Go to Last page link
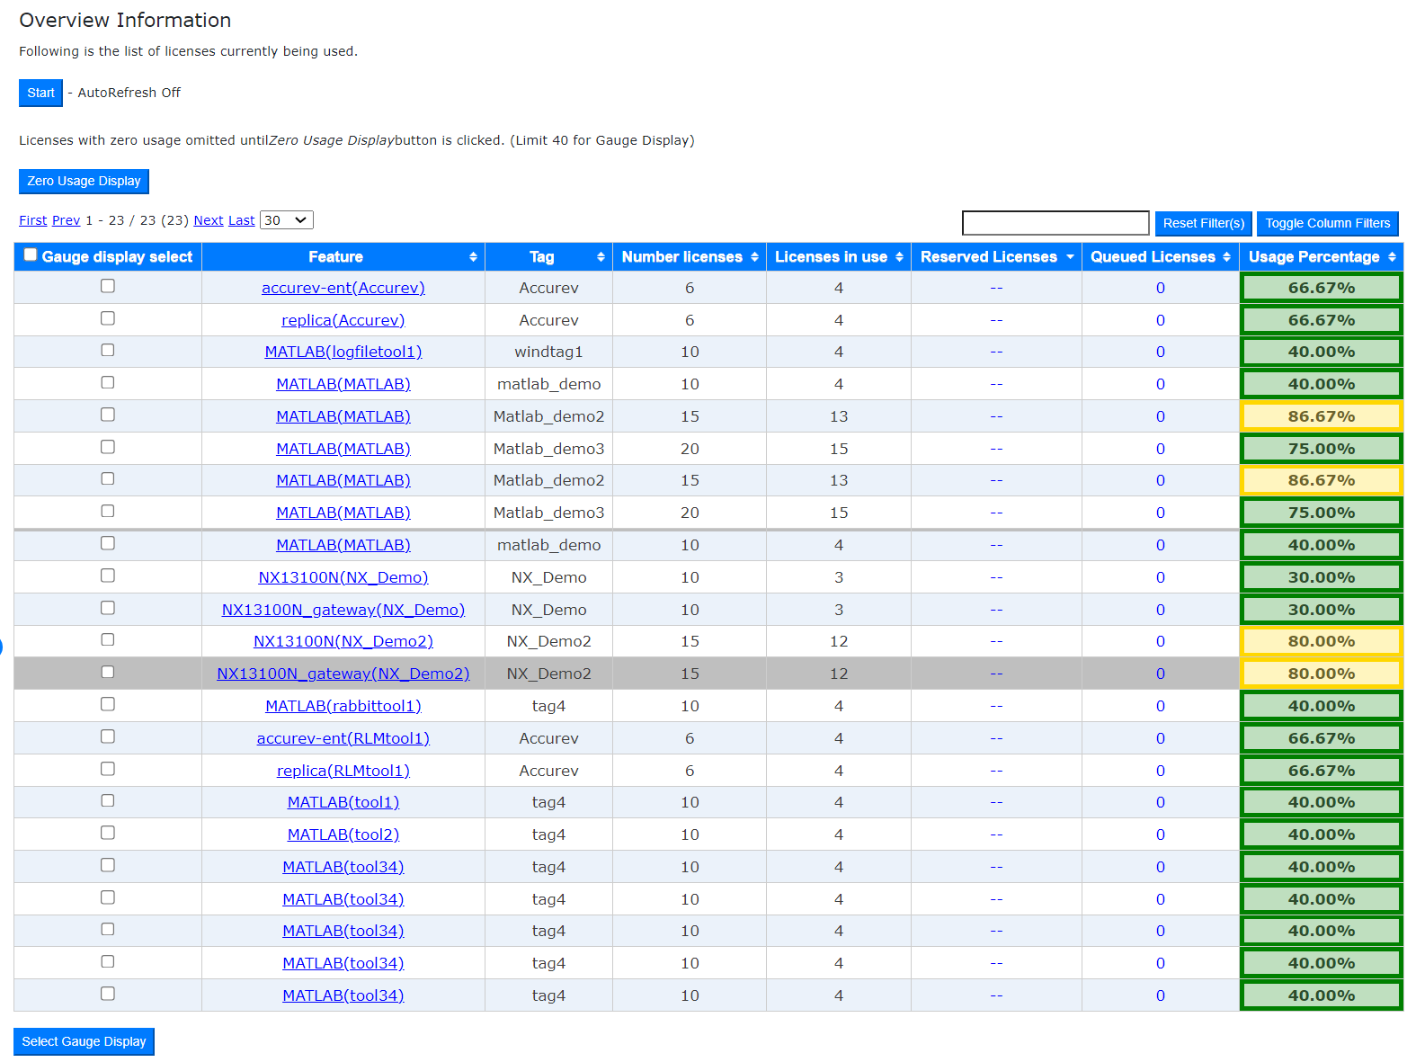 (x=242, y=220)
